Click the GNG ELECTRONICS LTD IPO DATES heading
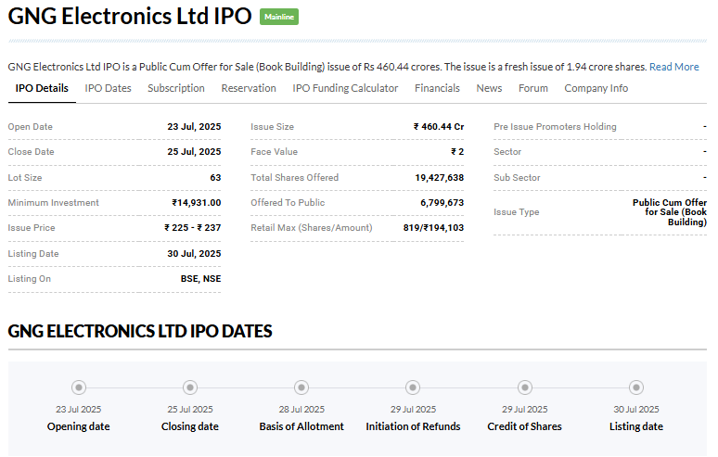Screen dimensions: 718x457 pos(140,331)
